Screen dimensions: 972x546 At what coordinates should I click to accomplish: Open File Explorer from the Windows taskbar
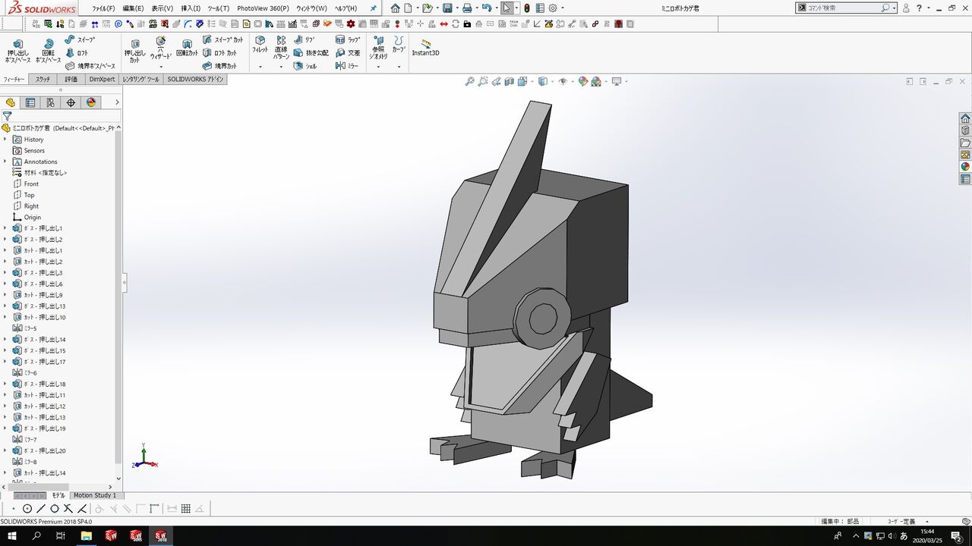point(86,536)
